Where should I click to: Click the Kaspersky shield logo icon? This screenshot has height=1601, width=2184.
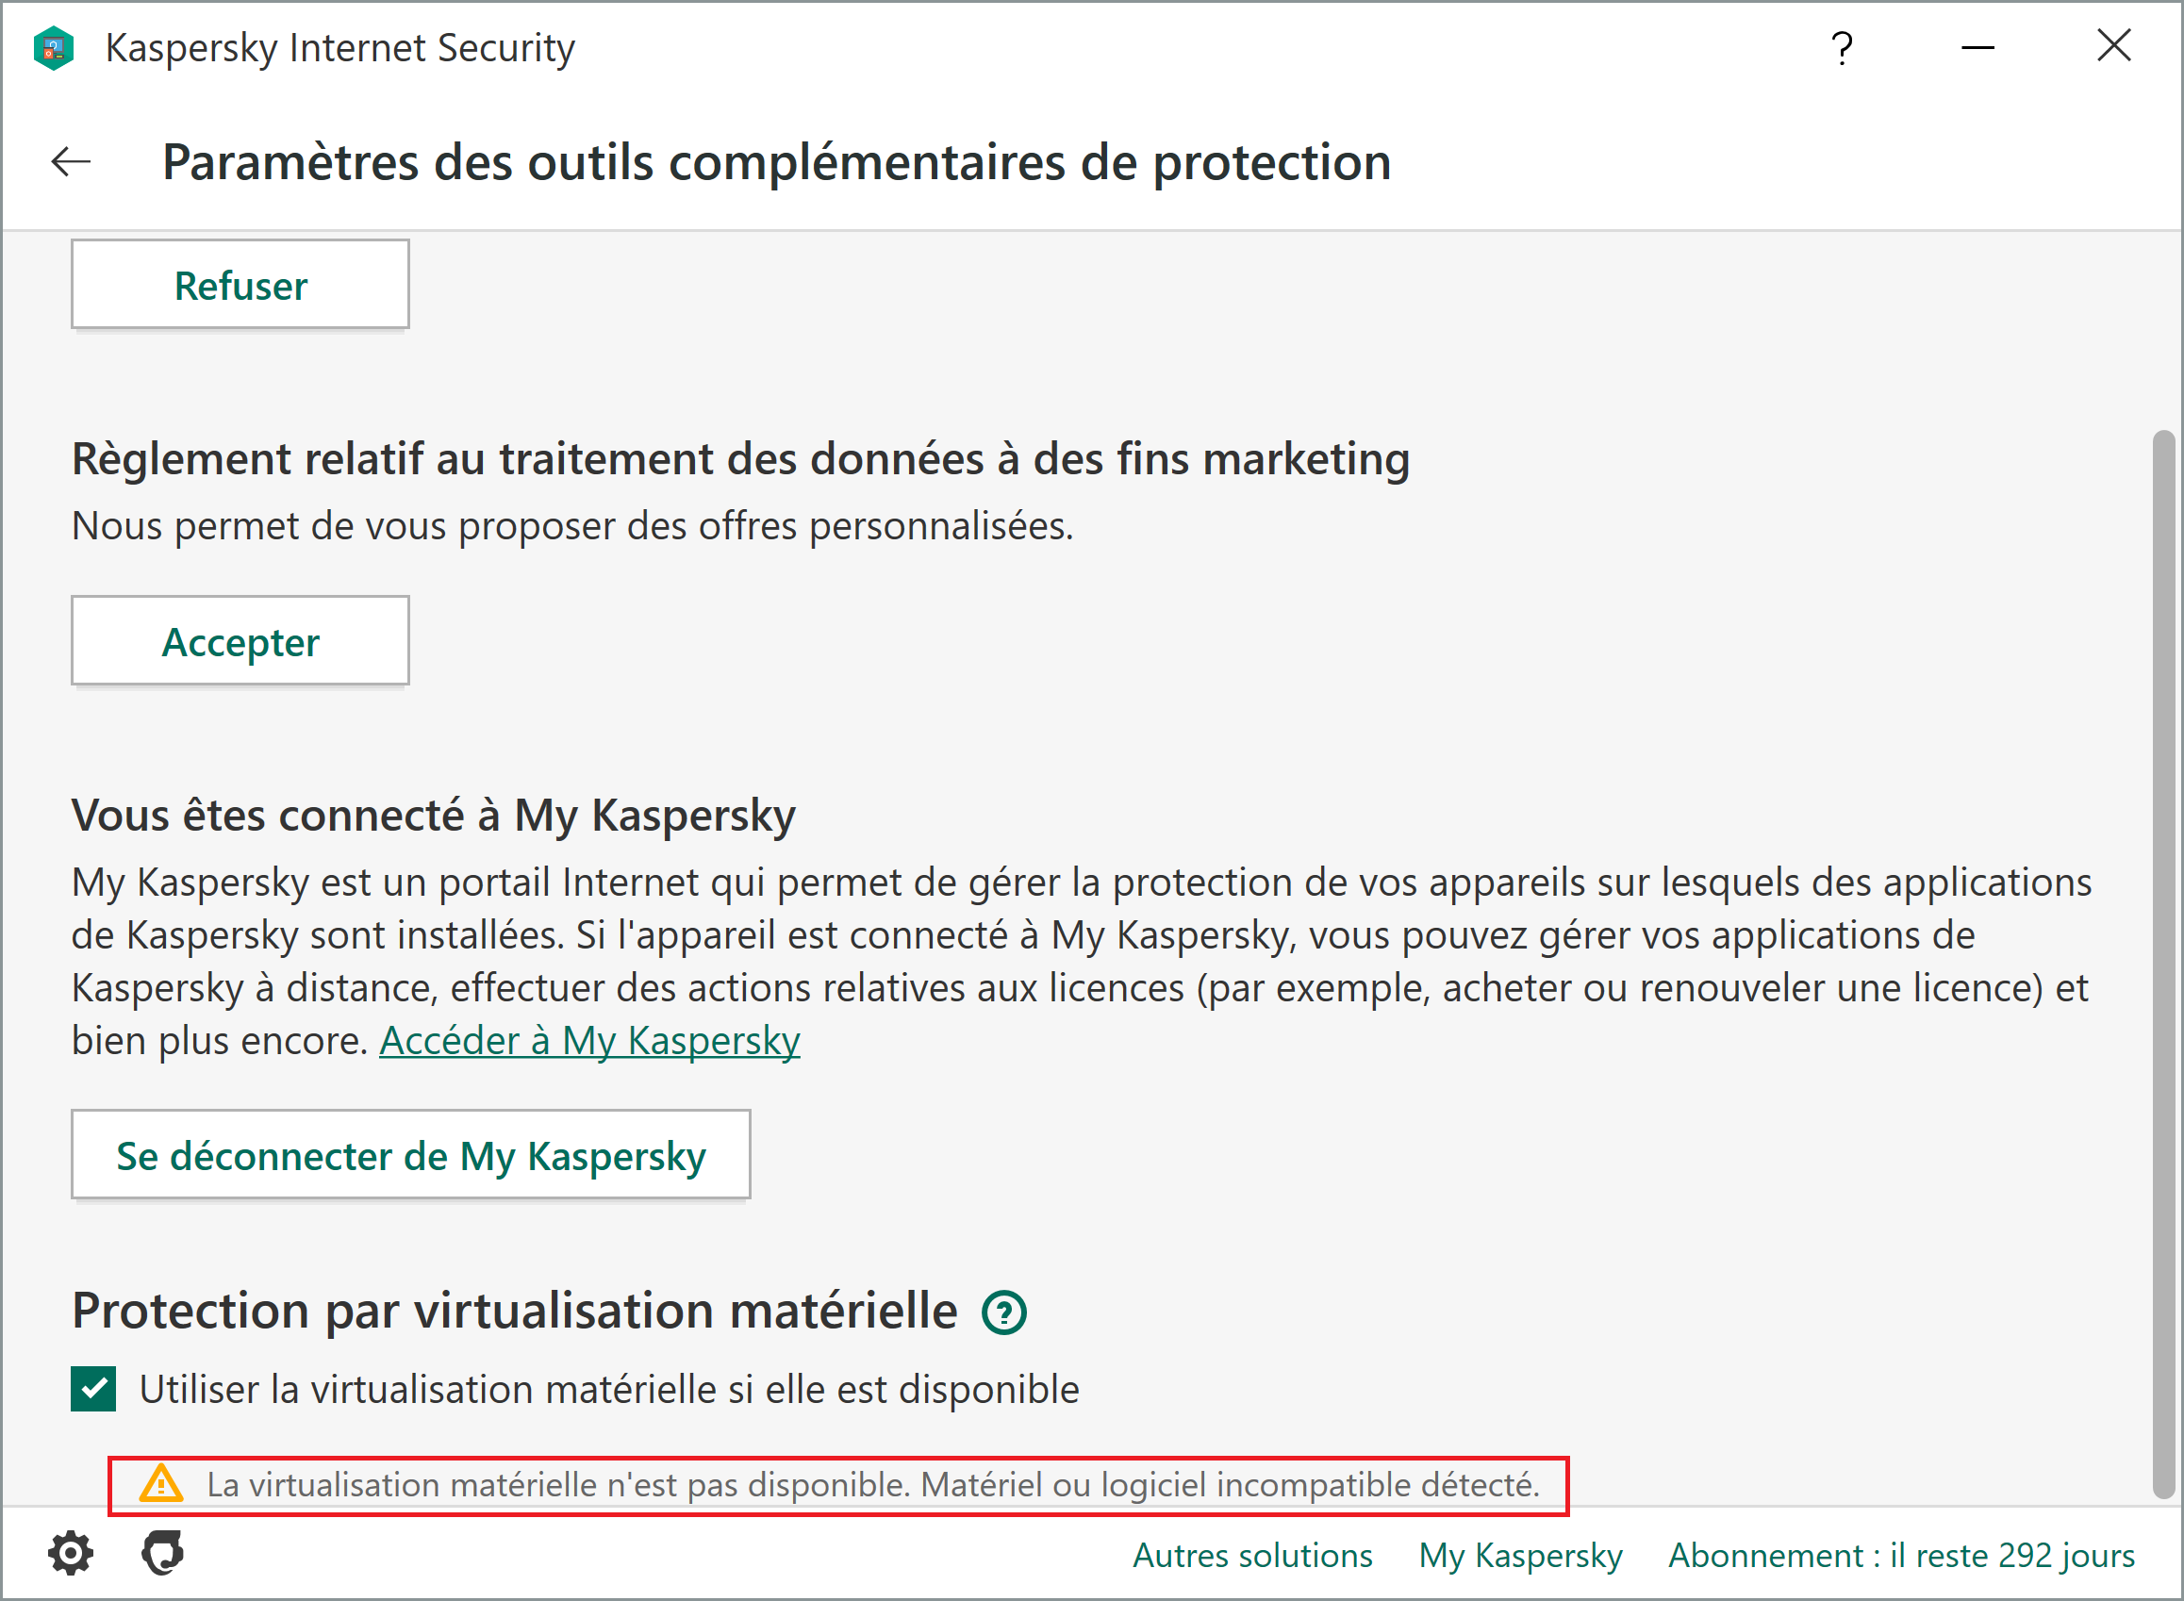pyautogui.click(x=54, y=47)
